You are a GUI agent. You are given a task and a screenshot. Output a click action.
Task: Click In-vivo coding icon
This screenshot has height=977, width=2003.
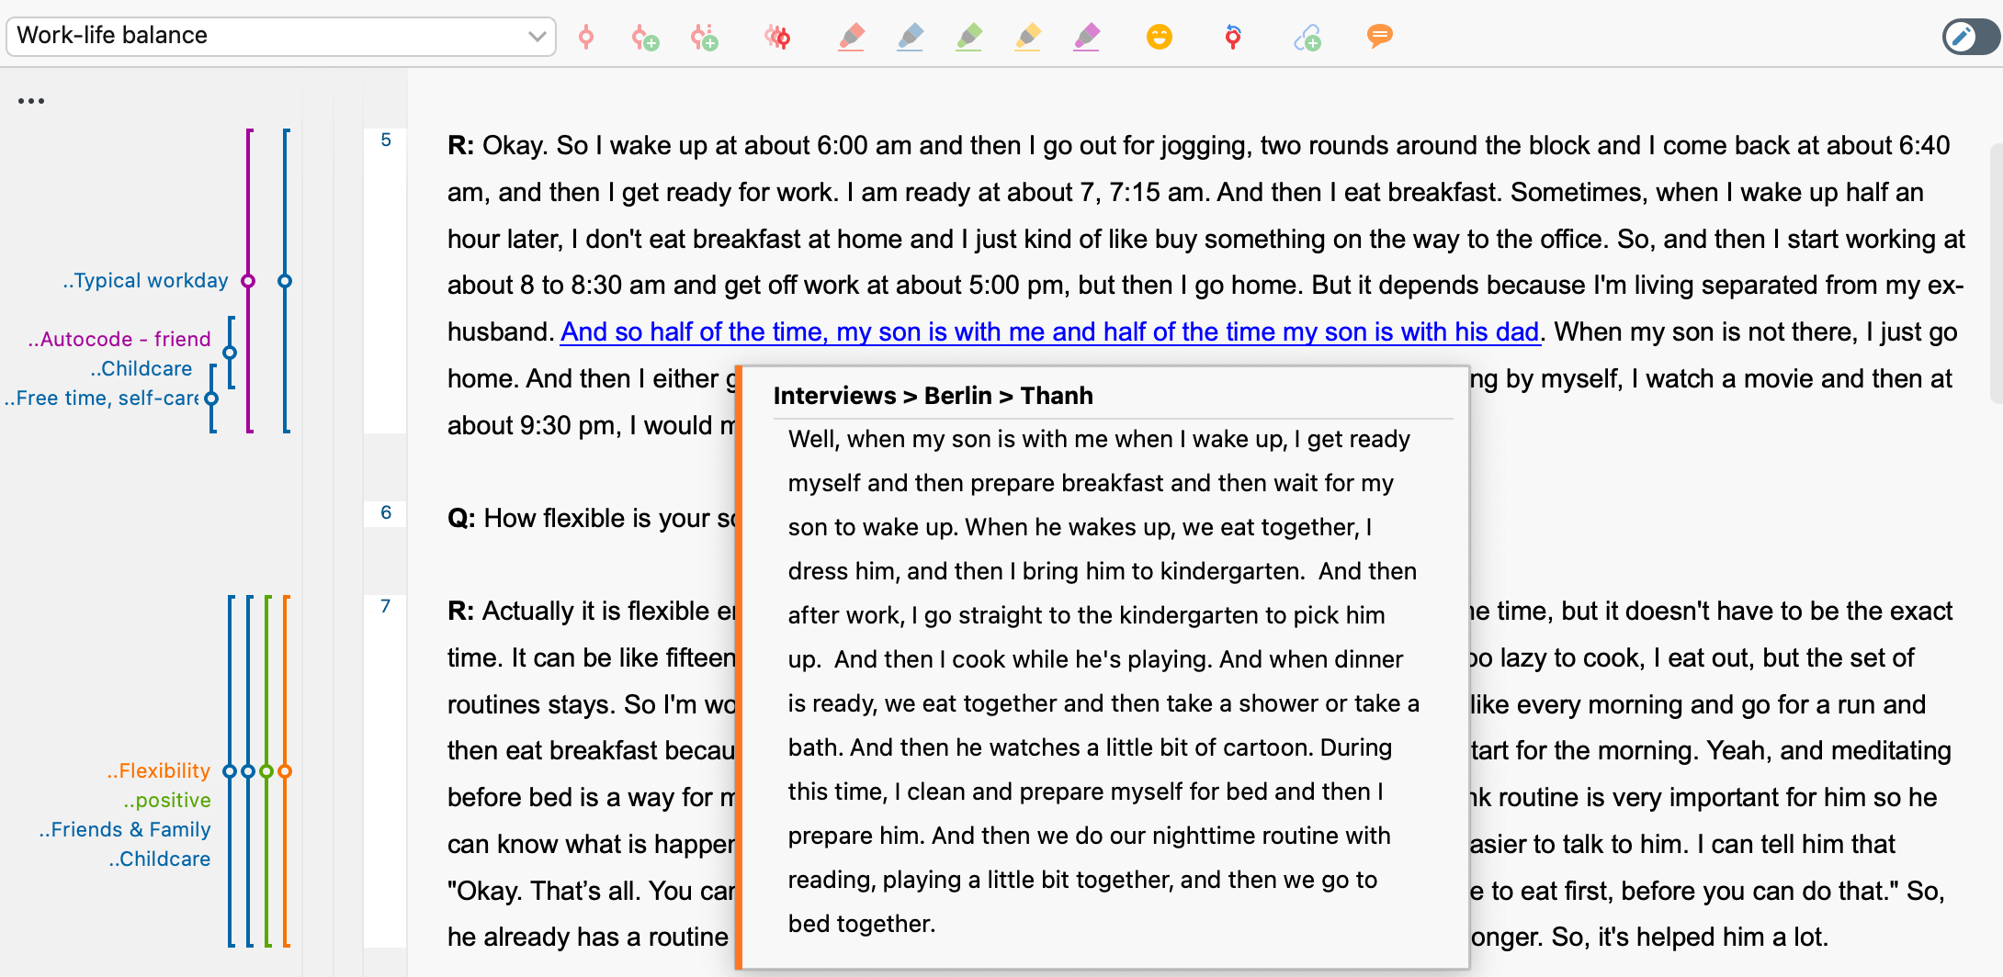tap(705, 37)
